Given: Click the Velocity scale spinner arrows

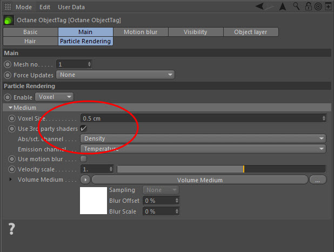Looking at the screenshot, I should pyautogui.click(x=111, y=169).
